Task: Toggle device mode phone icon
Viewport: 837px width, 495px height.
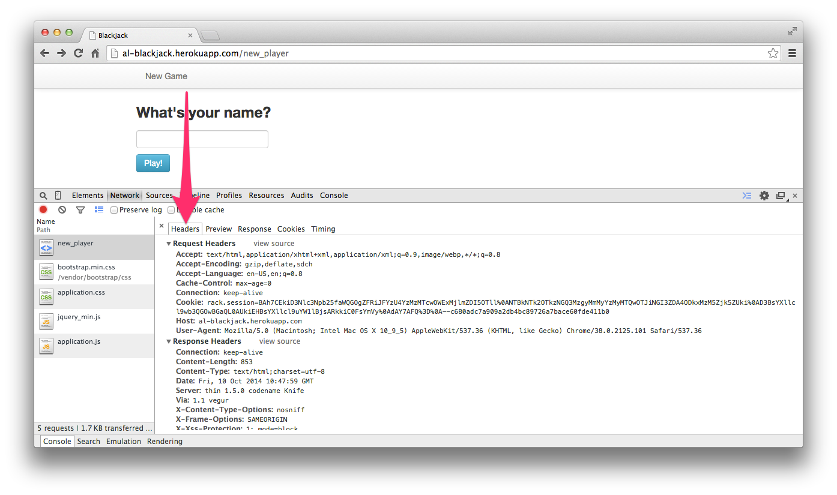Action: [58, 196]
